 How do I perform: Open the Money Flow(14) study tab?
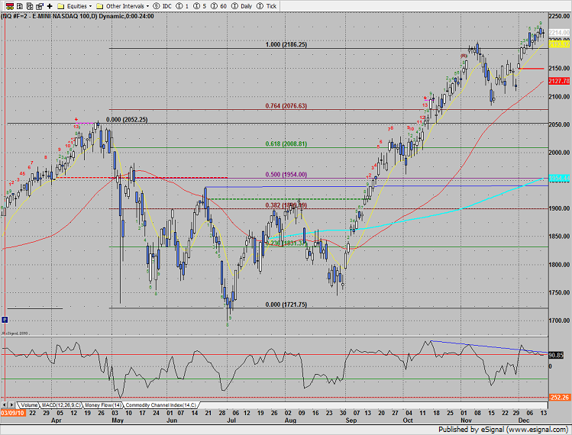(103, 405)
